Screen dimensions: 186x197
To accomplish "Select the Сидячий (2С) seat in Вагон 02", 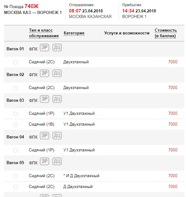I will 15,88.
